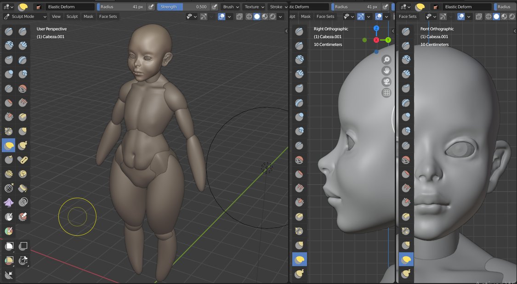Open overlays dropdown arrow in User Perspective header
517x284 pixels.
(x=229, y=17)
